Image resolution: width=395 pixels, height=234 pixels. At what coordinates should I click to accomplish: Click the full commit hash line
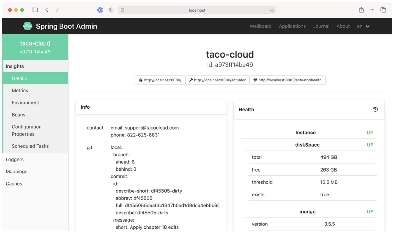click(167, 206)
